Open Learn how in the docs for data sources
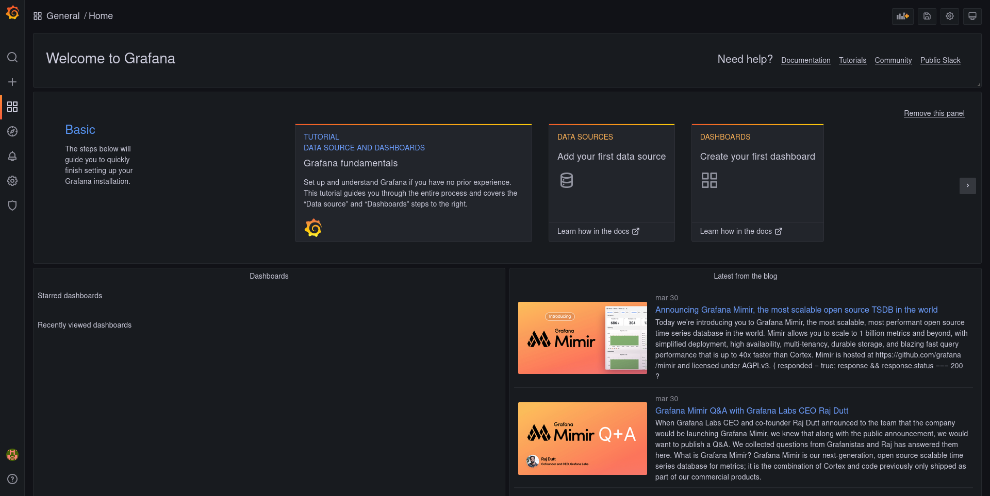The height and width of the screenshot is (496, 990). 598,231
